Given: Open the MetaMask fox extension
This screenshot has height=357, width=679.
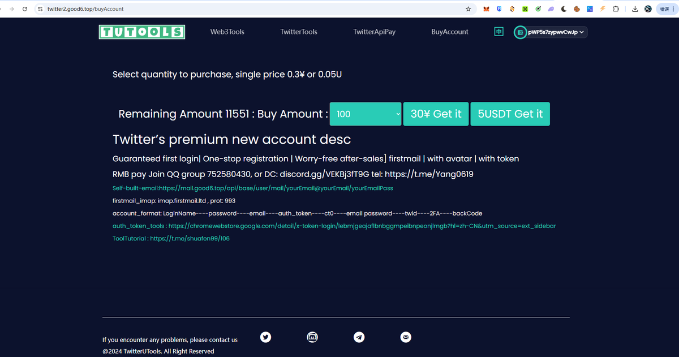Looking at the screenshot, I should [487, 9].
